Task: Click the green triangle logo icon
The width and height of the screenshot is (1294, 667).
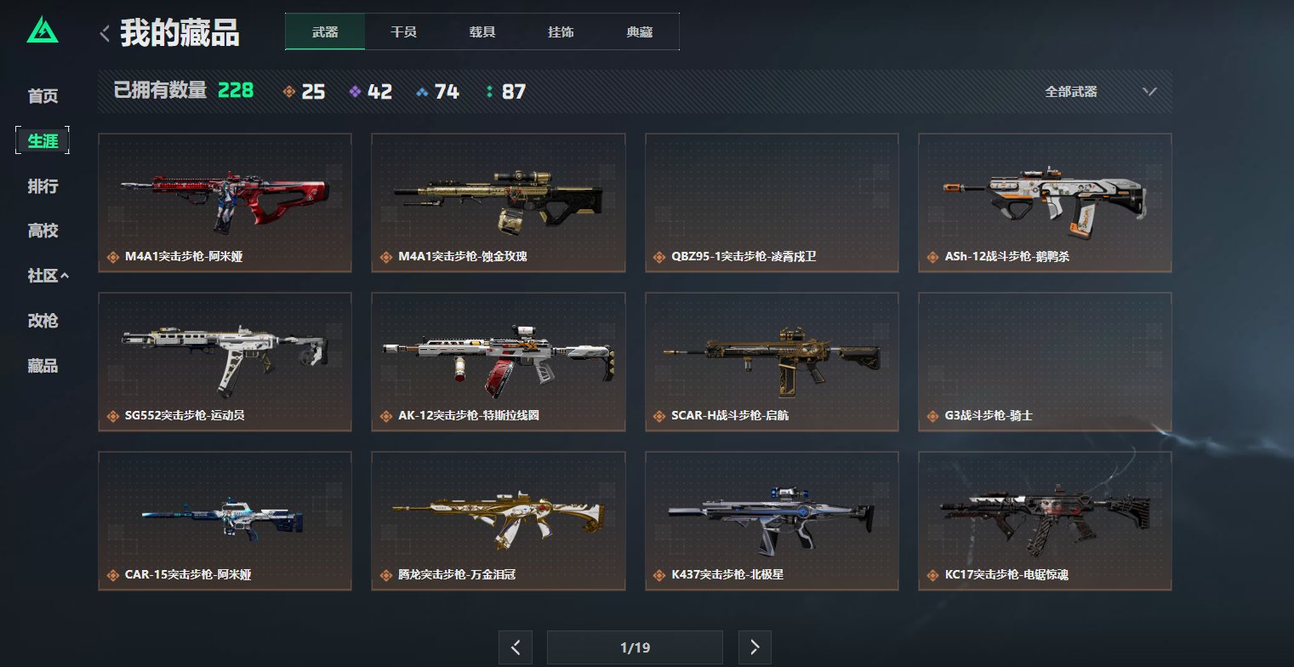Action: click(x=43, y=31)
